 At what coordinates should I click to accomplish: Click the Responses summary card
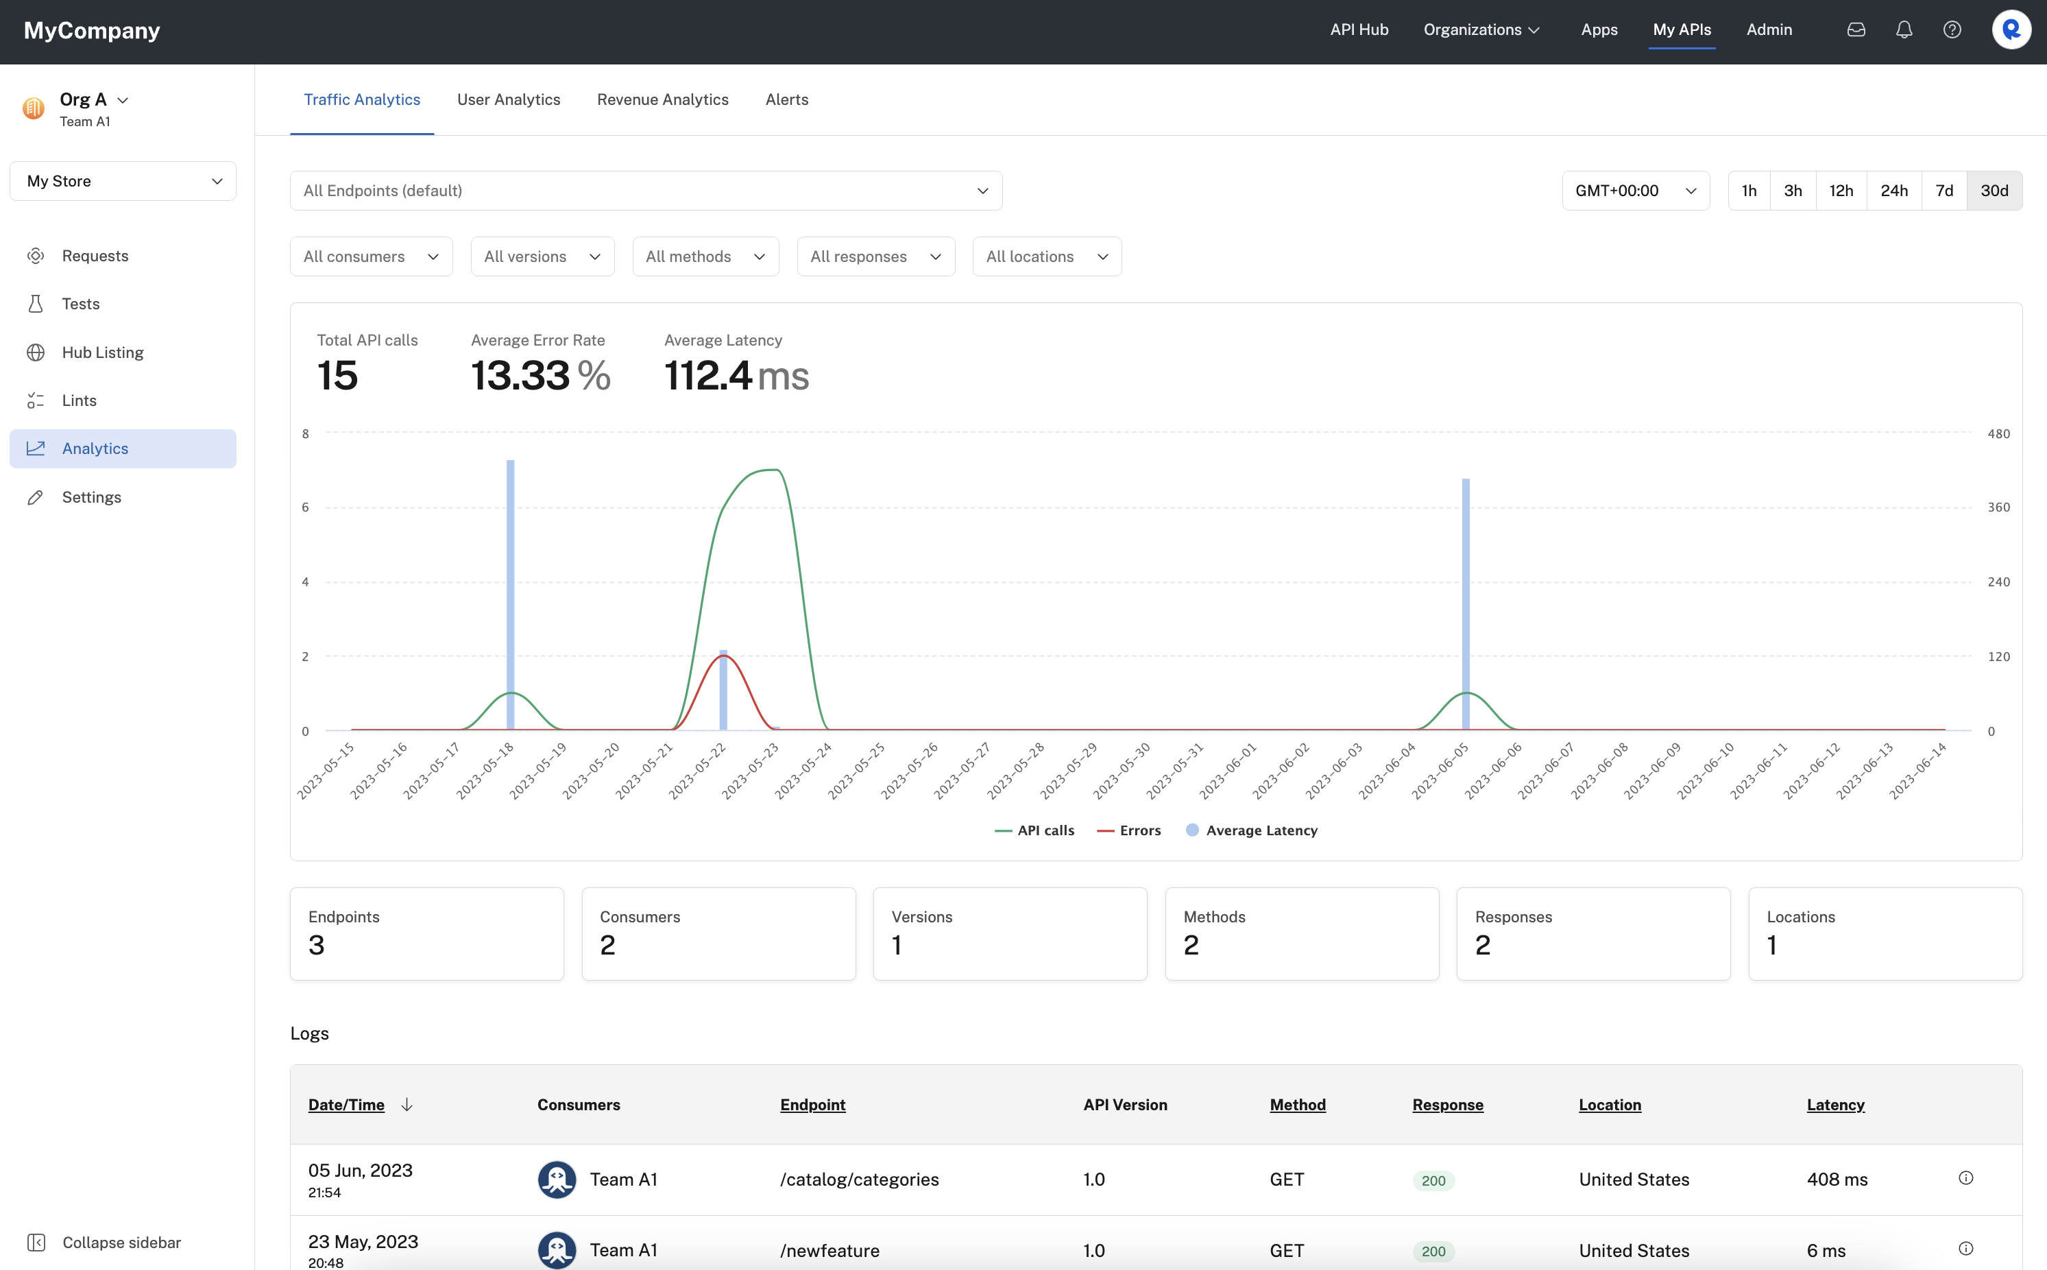[x=1592, y=933]
